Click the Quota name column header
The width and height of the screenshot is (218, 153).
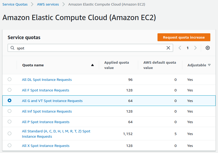click(33, 65)
